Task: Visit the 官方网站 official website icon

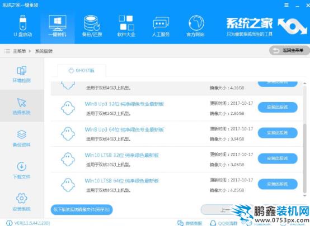Action: (x=196, y=26)
